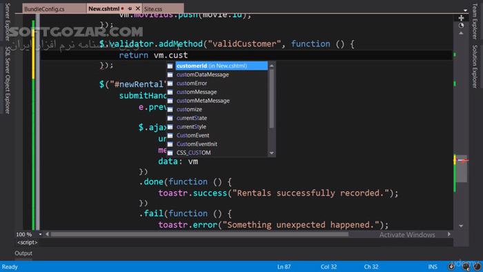The image size is (483, 272).
Task: Select currentState suggestion
Action: tap(192, 117)
